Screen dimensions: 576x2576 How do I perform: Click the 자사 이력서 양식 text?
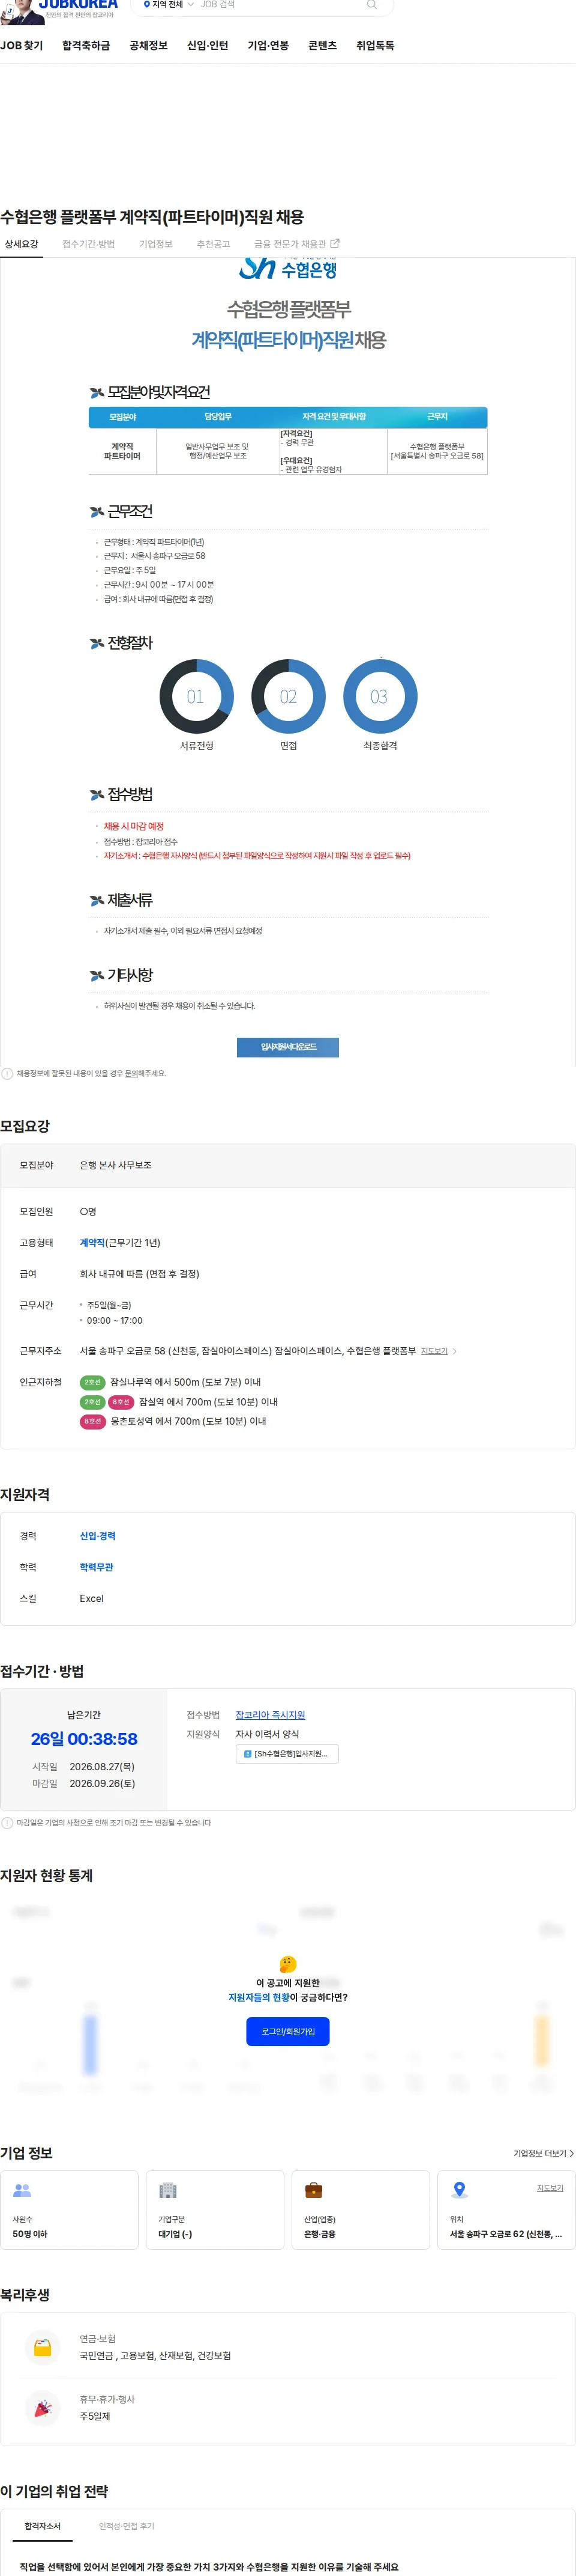(x=268, y=1734)
